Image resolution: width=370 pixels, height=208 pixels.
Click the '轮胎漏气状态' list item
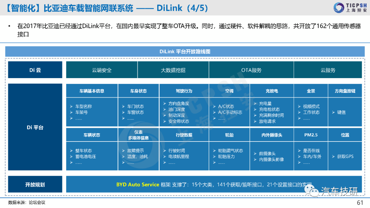(231, 151)
